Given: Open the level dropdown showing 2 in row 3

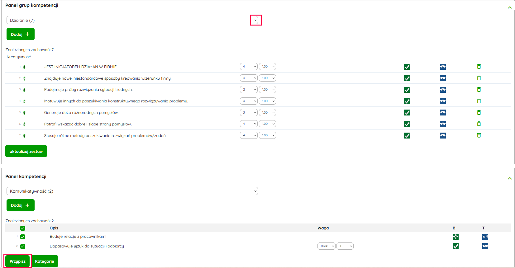Looking at the screenshot, I should pos(249,90).
